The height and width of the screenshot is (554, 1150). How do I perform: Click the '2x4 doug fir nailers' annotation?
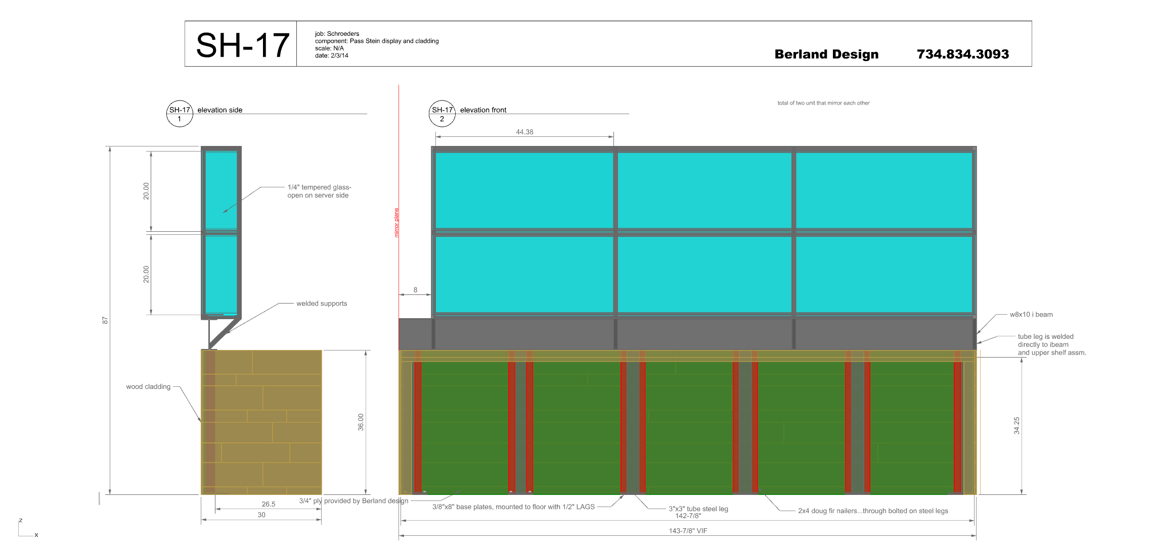(x=873, y=511)
